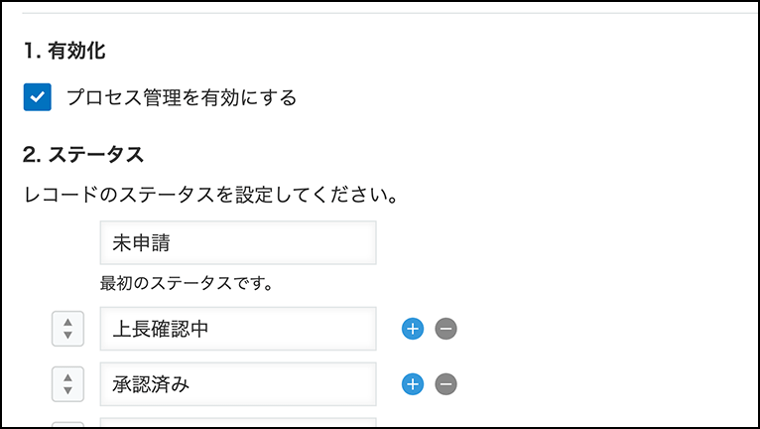Viewport: 760px width, 429px height.
Task: Delete the 承認済み status with minus icon
Action: pyautogui.click(x=445, y=384)
